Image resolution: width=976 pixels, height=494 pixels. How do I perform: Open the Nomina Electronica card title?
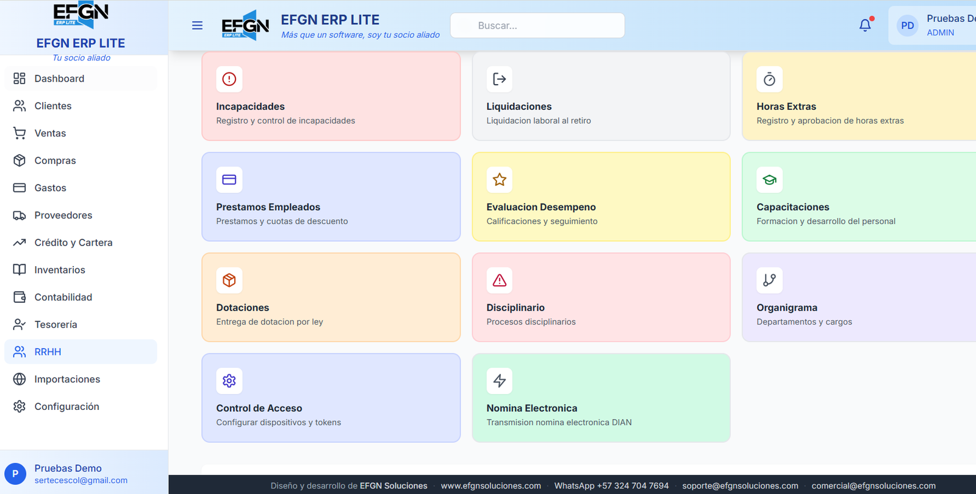click(x=532, y=408)
